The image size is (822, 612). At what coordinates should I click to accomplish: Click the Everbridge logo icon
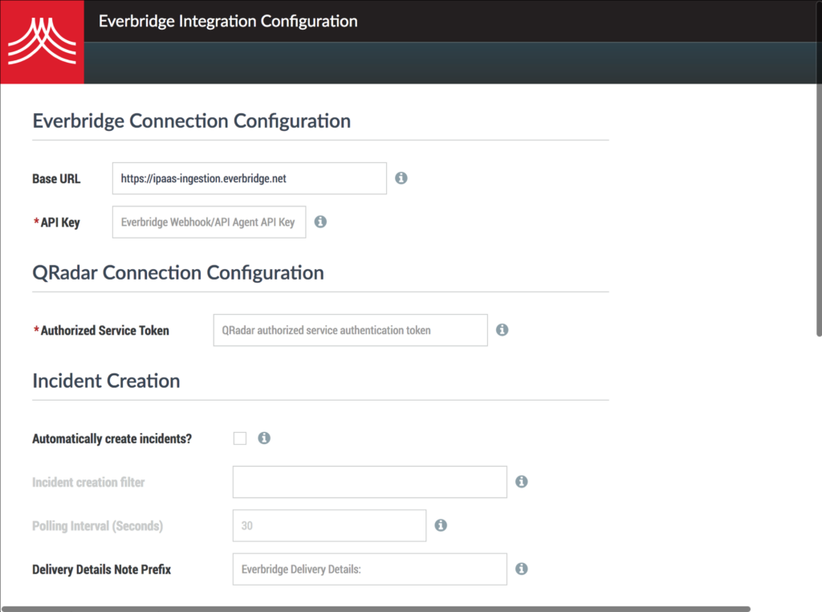click(x=42, y=42)
